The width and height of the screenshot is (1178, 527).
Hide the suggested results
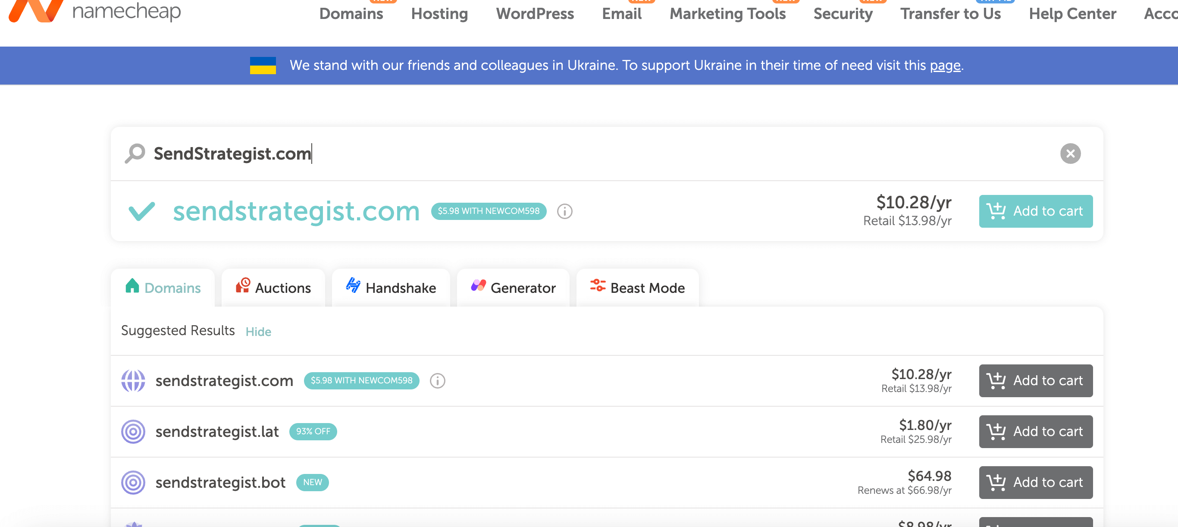point(258,332)
